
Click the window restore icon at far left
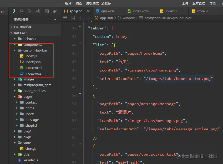(3, 11)
